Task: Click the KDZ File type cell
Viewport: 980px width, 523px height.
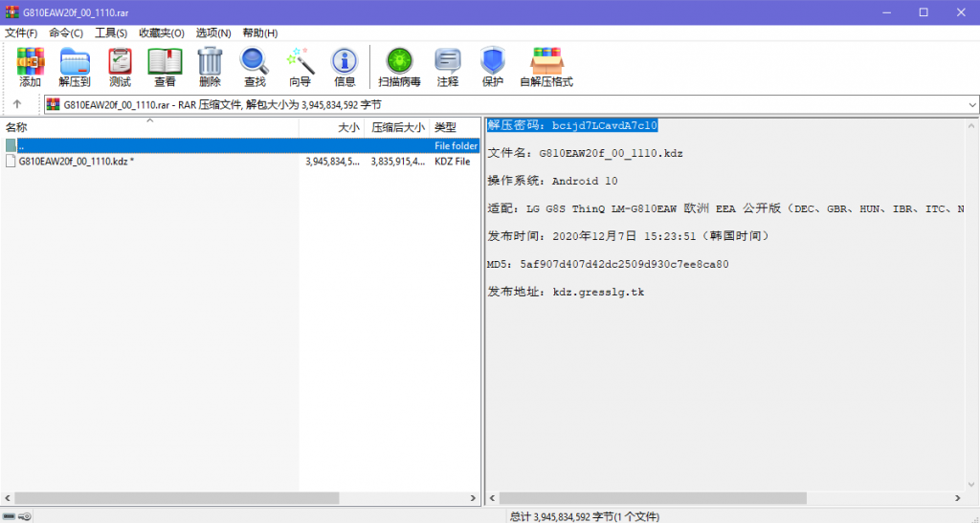Action: click(453, 161)
